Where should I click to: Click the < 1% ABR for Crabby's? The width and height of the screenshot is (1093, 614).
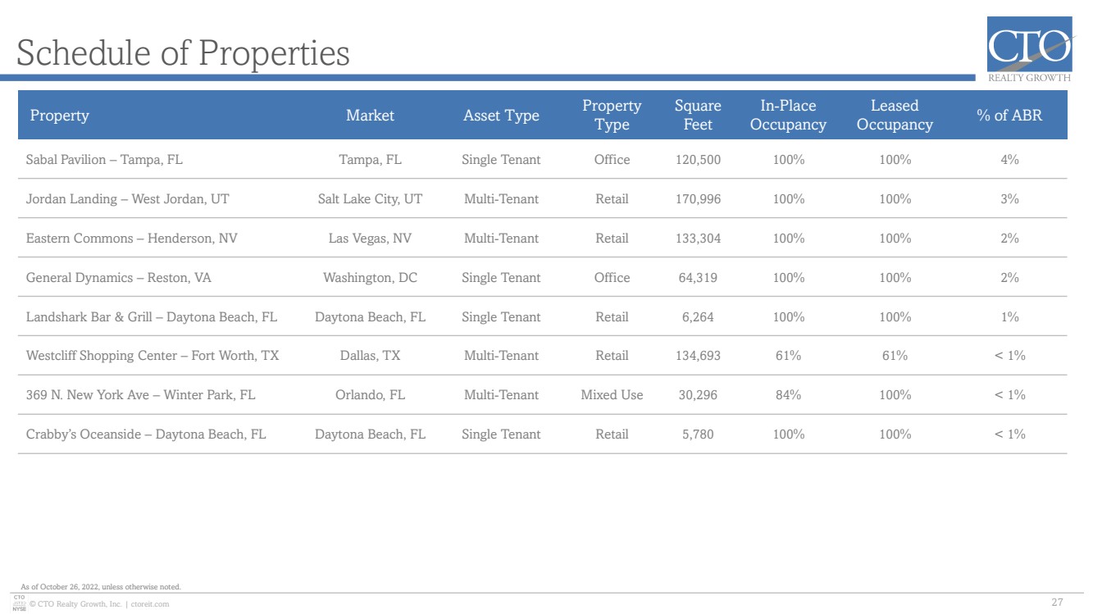coord(1009,434)
